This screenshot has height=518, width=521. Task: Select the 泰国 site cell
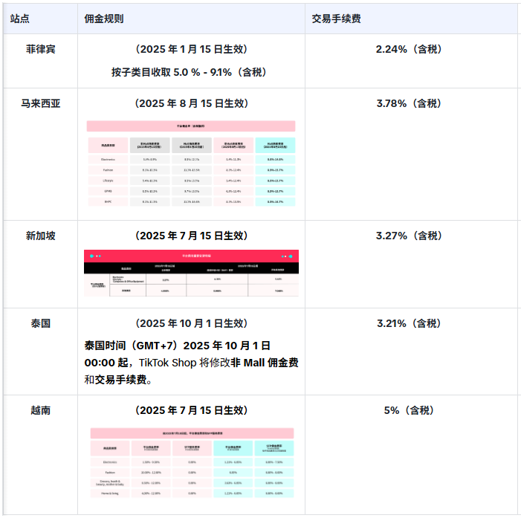pos(41,324)
